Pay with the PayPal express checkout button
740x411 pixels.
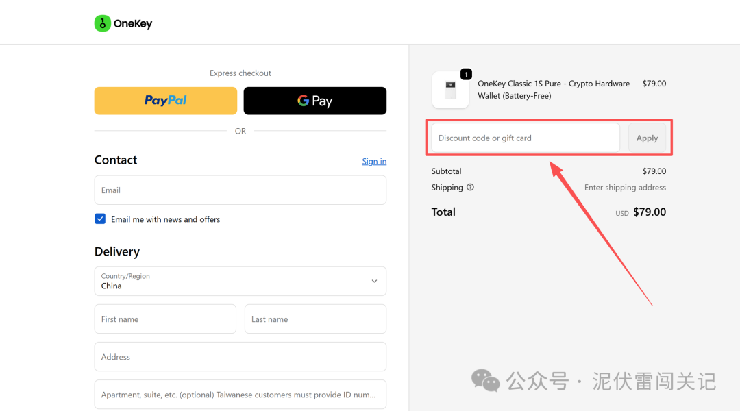[x=166, y=101]
